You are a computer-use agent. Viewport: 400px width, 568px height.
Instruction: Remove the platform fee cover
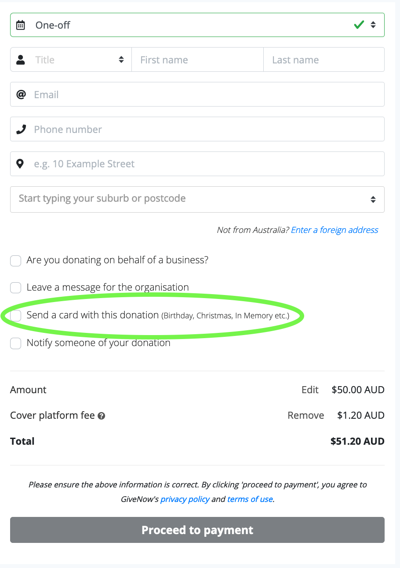pos(306,415)
